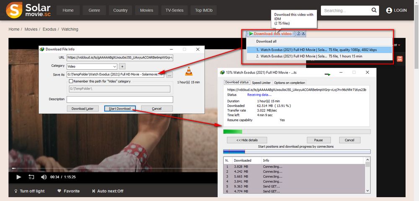Image resolution: width=419 pixels, height=201 pixels.
Task: Click Turn off light toggle
Action: click(x=29, y=191)
